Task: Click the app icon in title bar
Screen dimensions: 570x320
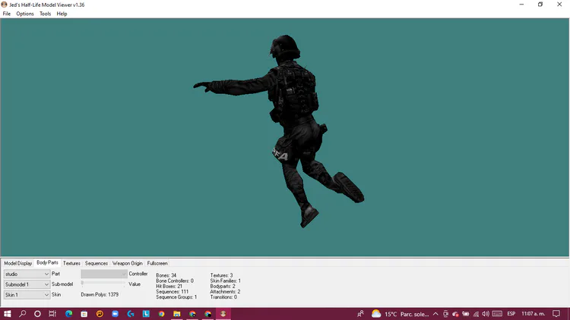Action: [5, 5]
